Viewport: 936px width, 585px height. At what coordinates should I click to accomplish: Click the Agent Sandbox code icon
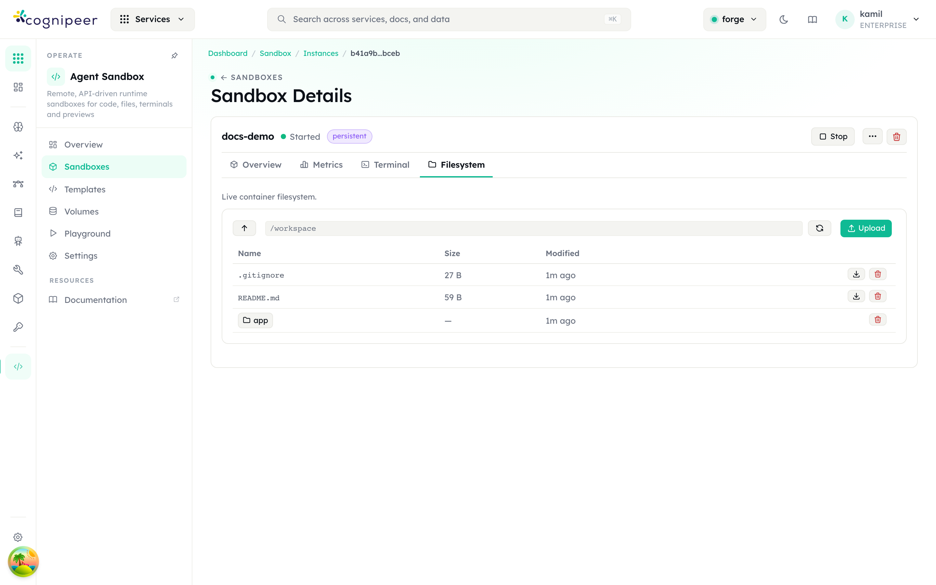[56, 77]
